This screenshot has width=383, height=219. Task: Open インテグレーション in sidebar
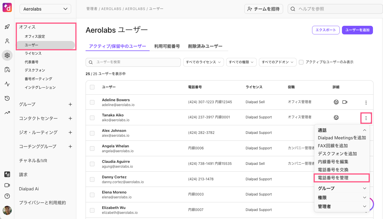(40, 87)
